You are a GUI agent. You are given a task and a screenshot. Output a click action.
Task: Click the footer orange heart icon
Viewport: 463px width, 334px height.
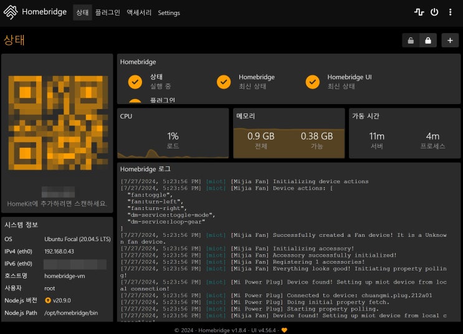coord(284,330)
